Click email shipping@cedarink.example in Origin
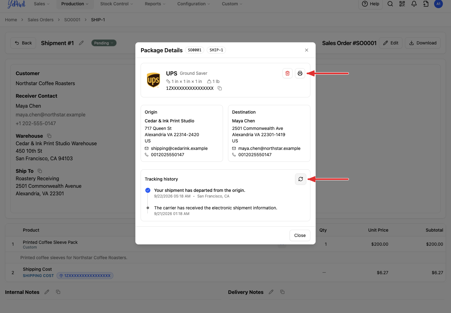 coord(179,148)
